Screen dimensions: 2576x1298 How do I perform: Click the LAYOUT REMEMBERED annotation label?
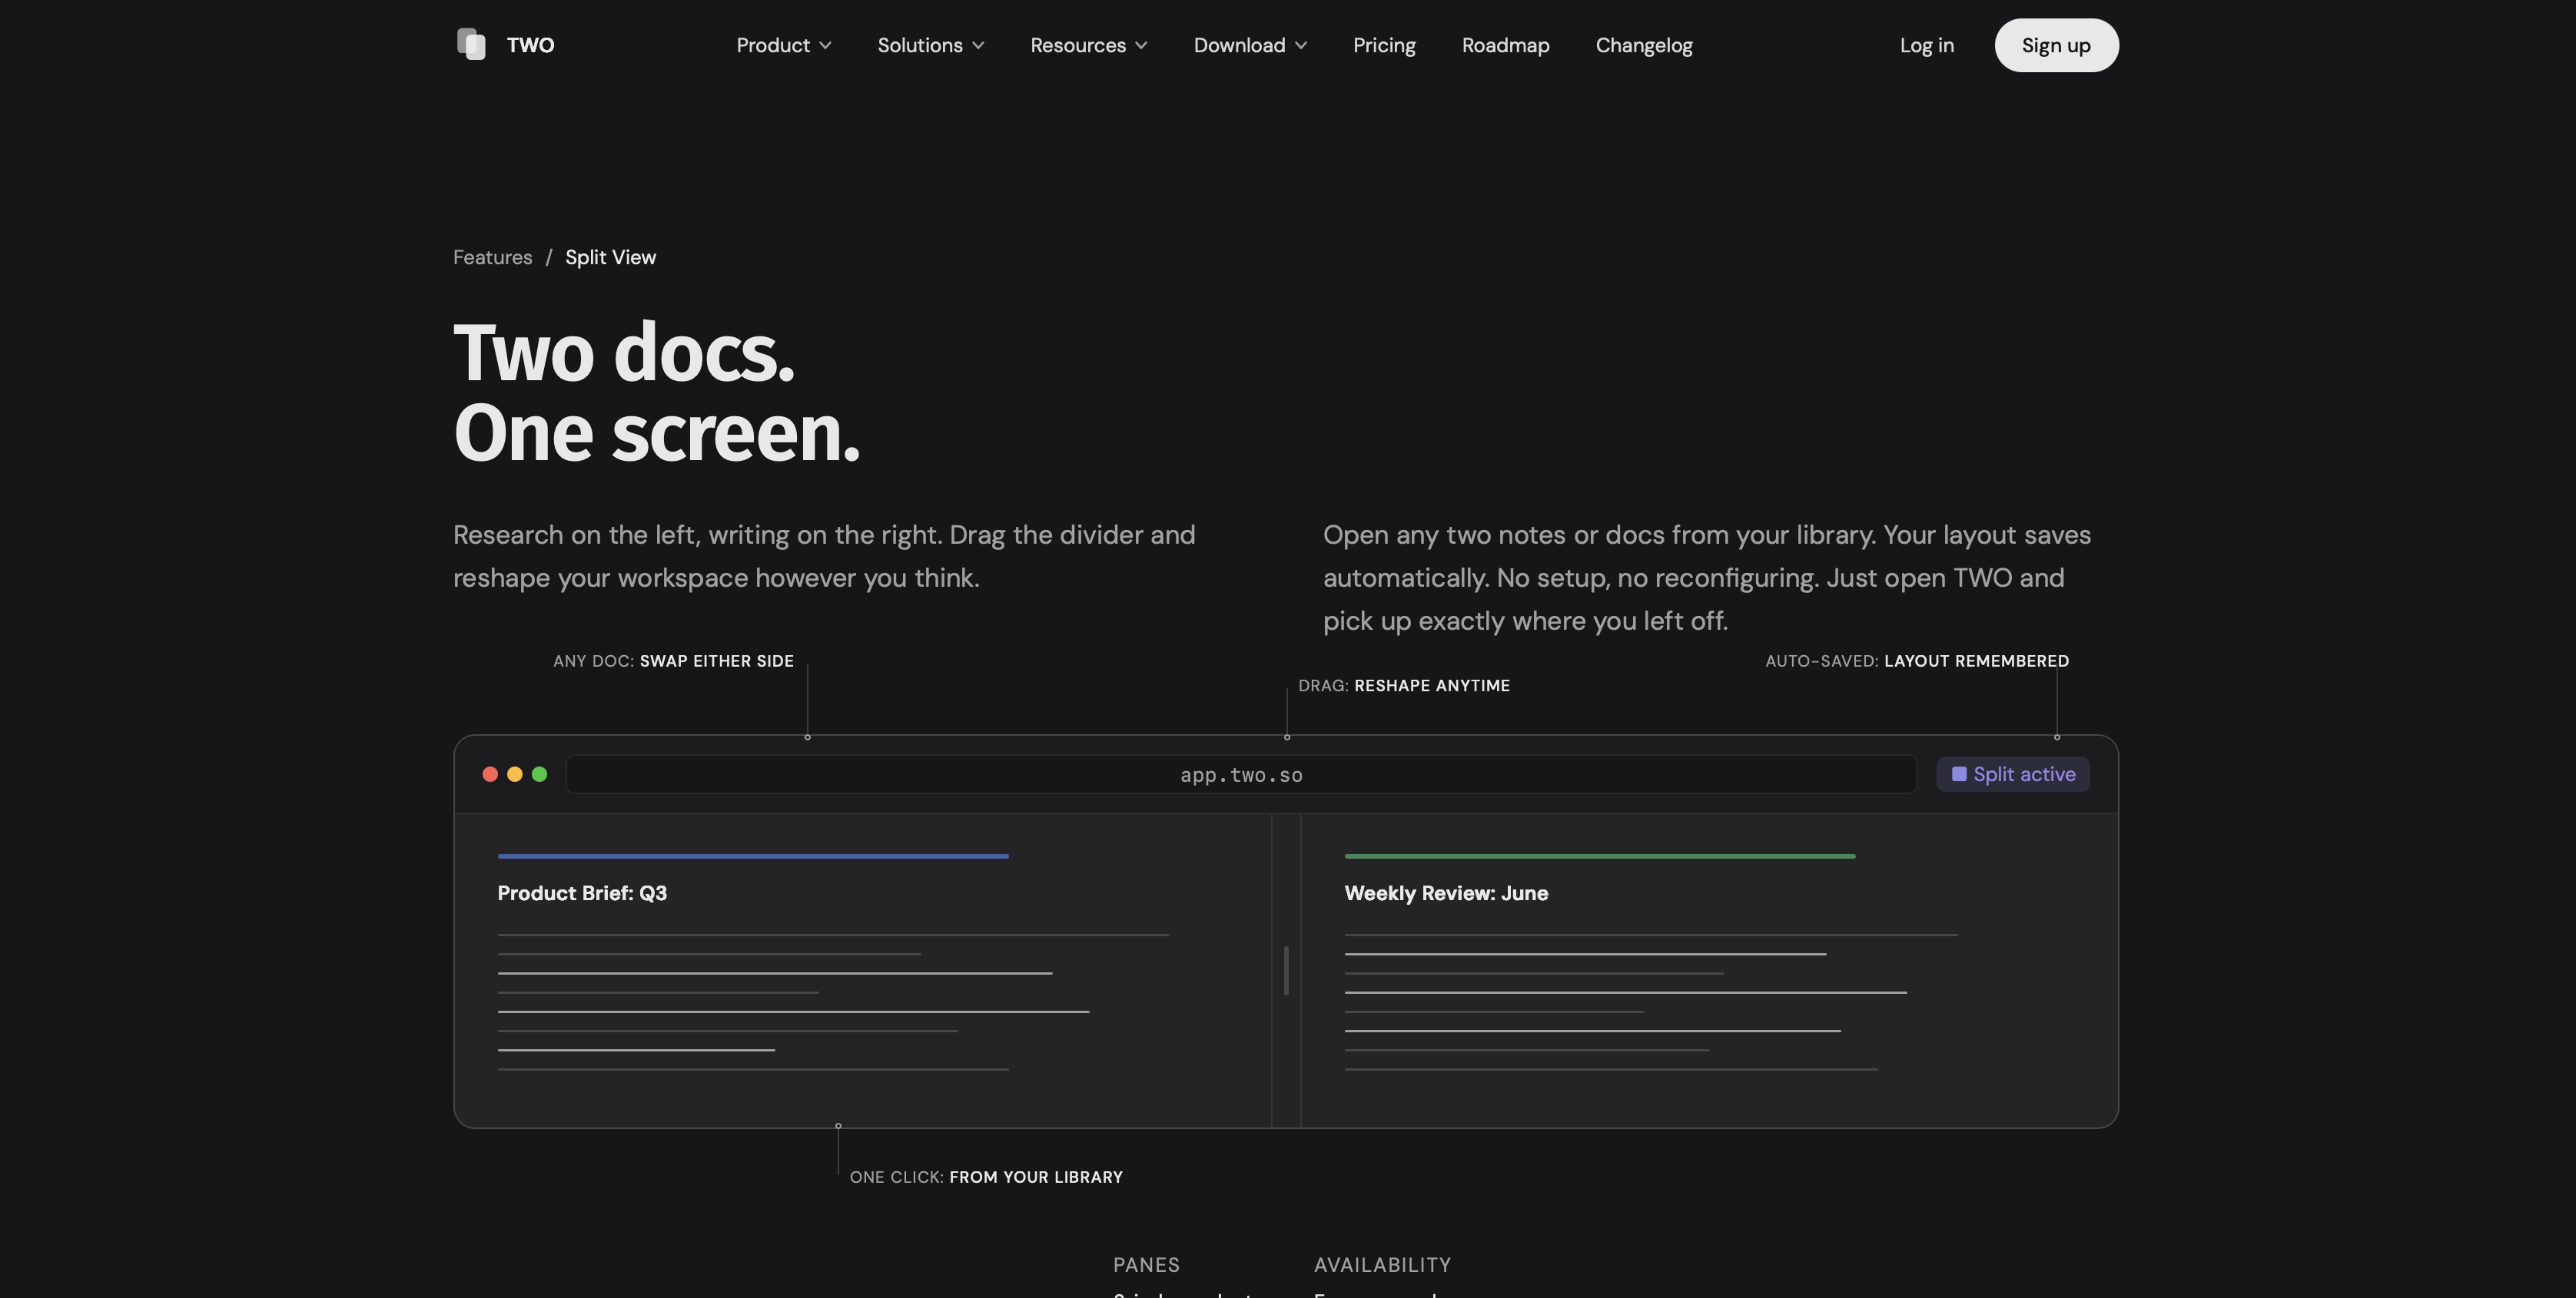coord(1976,661)
